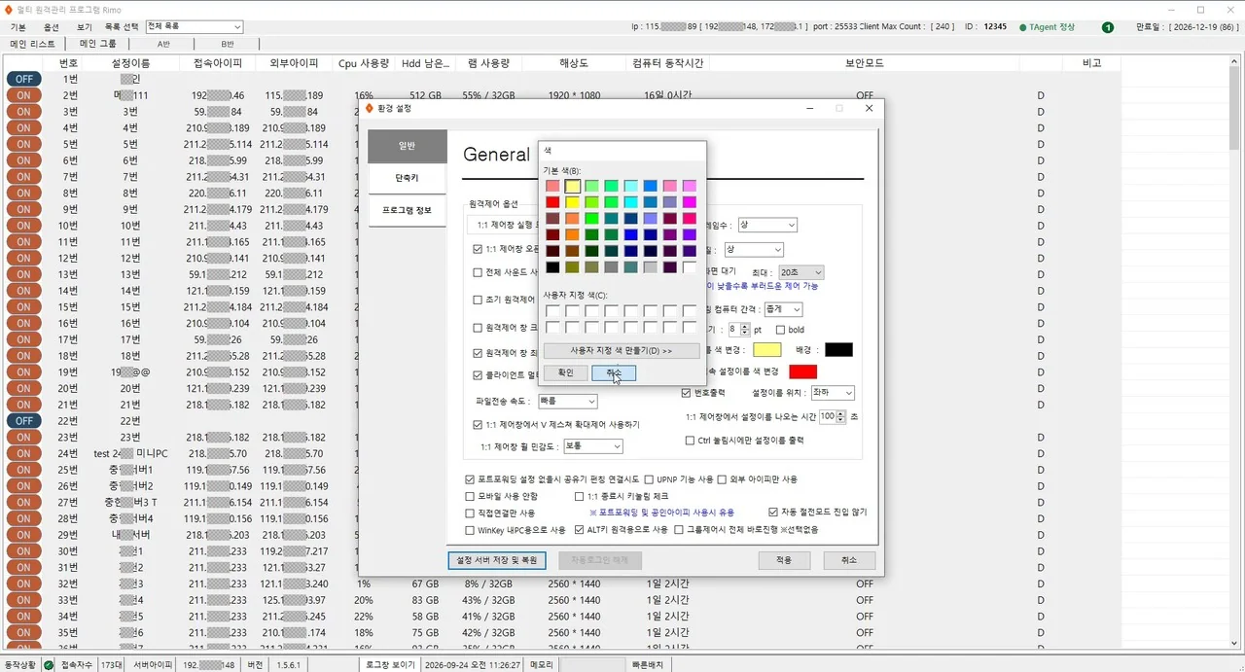Enable Ctrl 눌림시에만 설정이름 출력 checkbox
1245x672 pixels.
pos(691,441)
